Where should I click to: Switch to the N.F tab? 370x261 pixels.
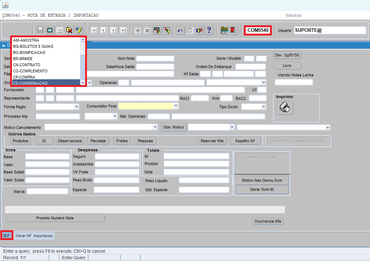7,236
